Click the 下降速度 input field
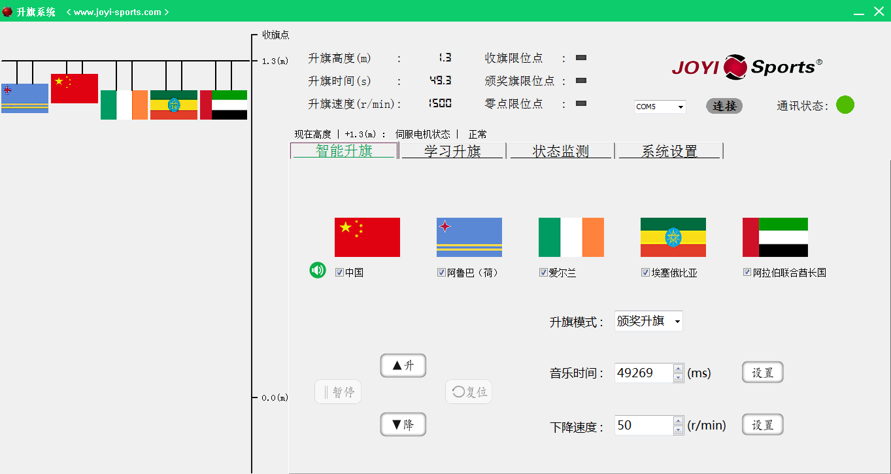Image resolution: width=891 pixels, height=474 pixels. pyautogui.click(x=643, y=426)
